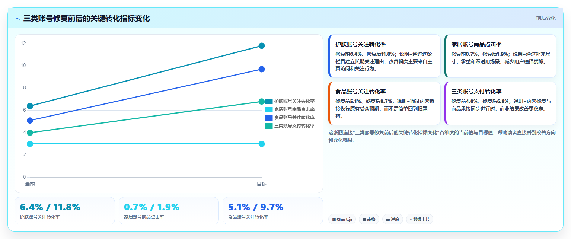Click the 5.1 current data point
The height and width of the screenshot is (239, 571).
click(30, 121)
